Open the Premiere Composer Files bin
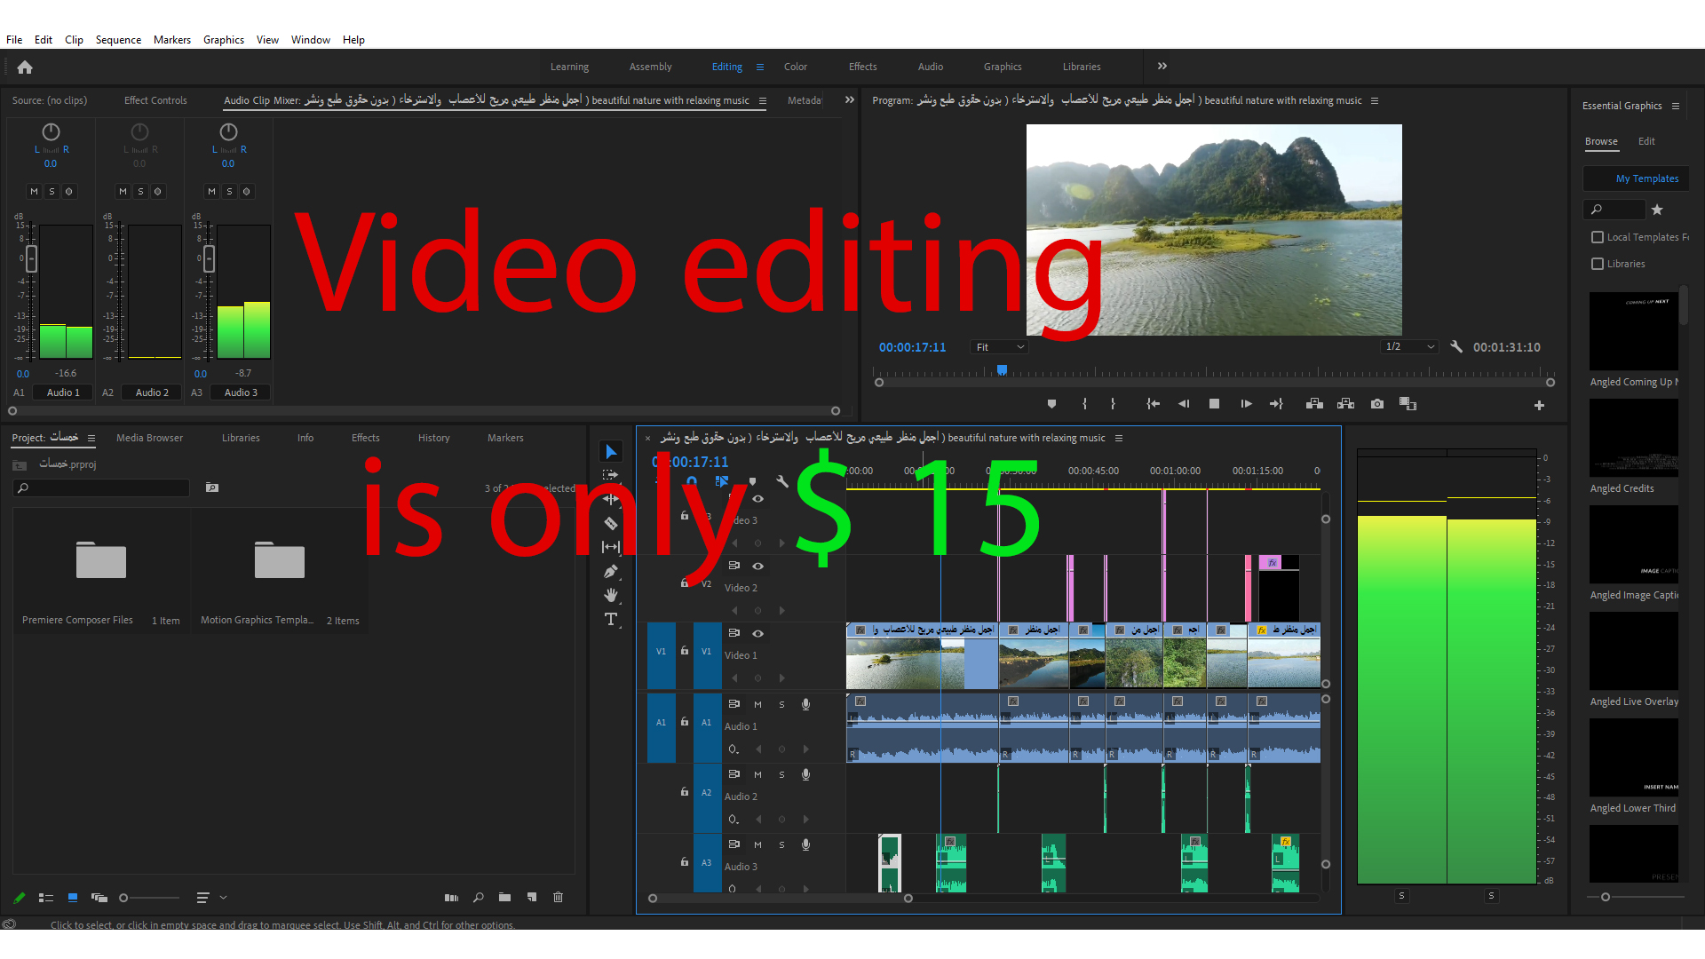The height and width of the screenshot is (959, 1705). pos(101,561)
